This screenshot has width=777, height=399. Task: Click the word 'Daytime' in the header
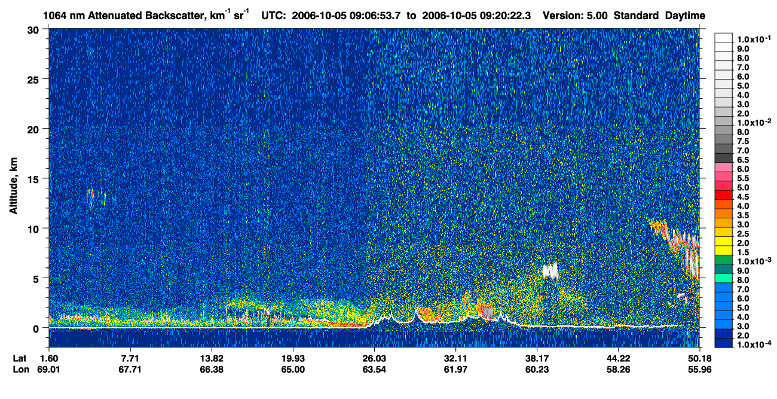coord(685,15)
